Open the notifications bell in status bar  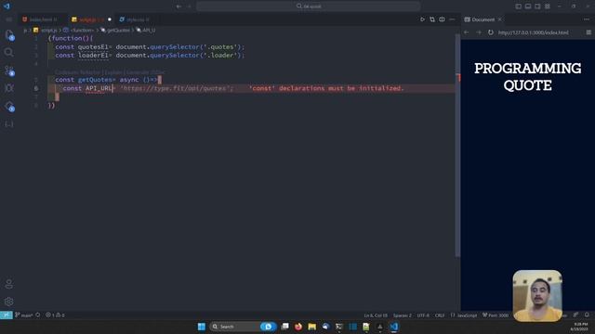(x=587, y=315)
